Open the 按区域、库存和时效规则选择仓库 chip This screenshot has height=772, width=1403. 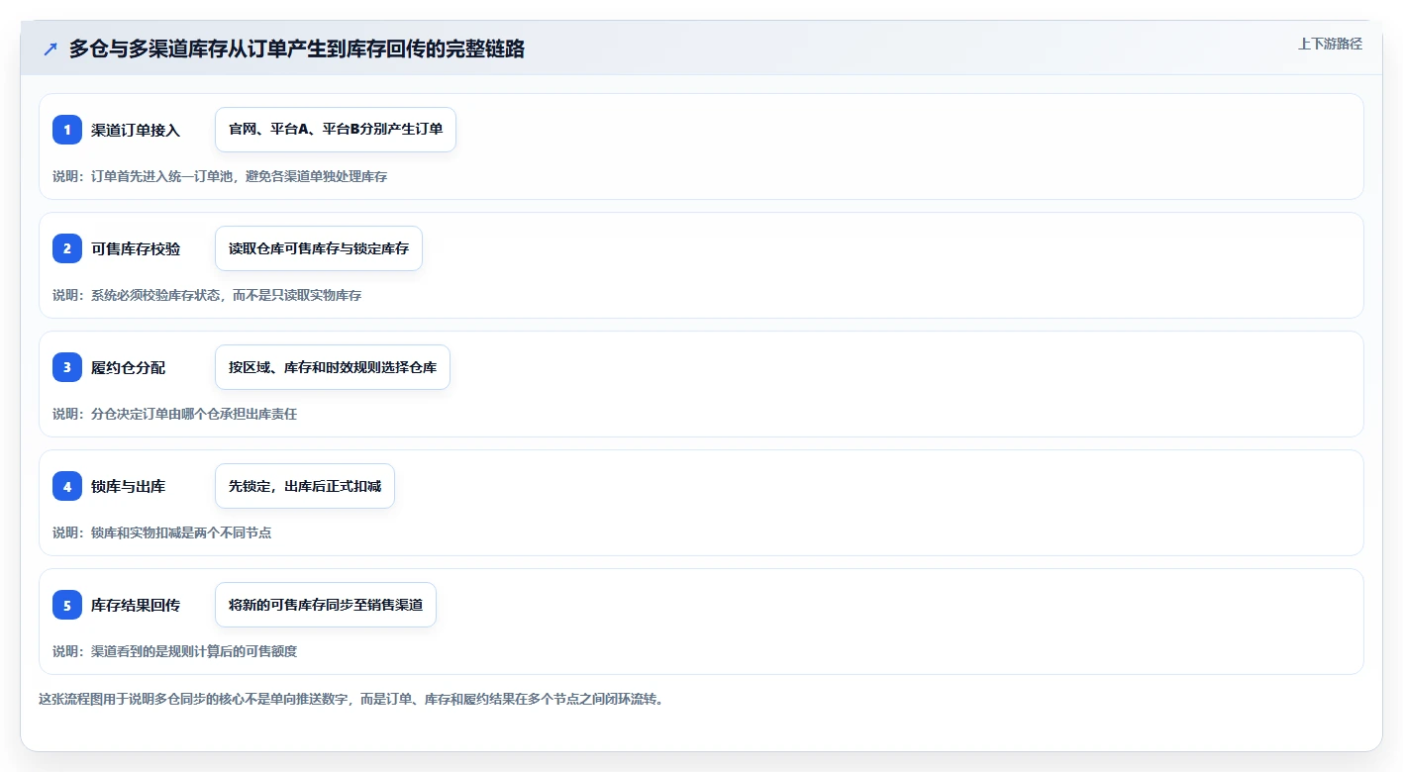click(x=333, y=367)
